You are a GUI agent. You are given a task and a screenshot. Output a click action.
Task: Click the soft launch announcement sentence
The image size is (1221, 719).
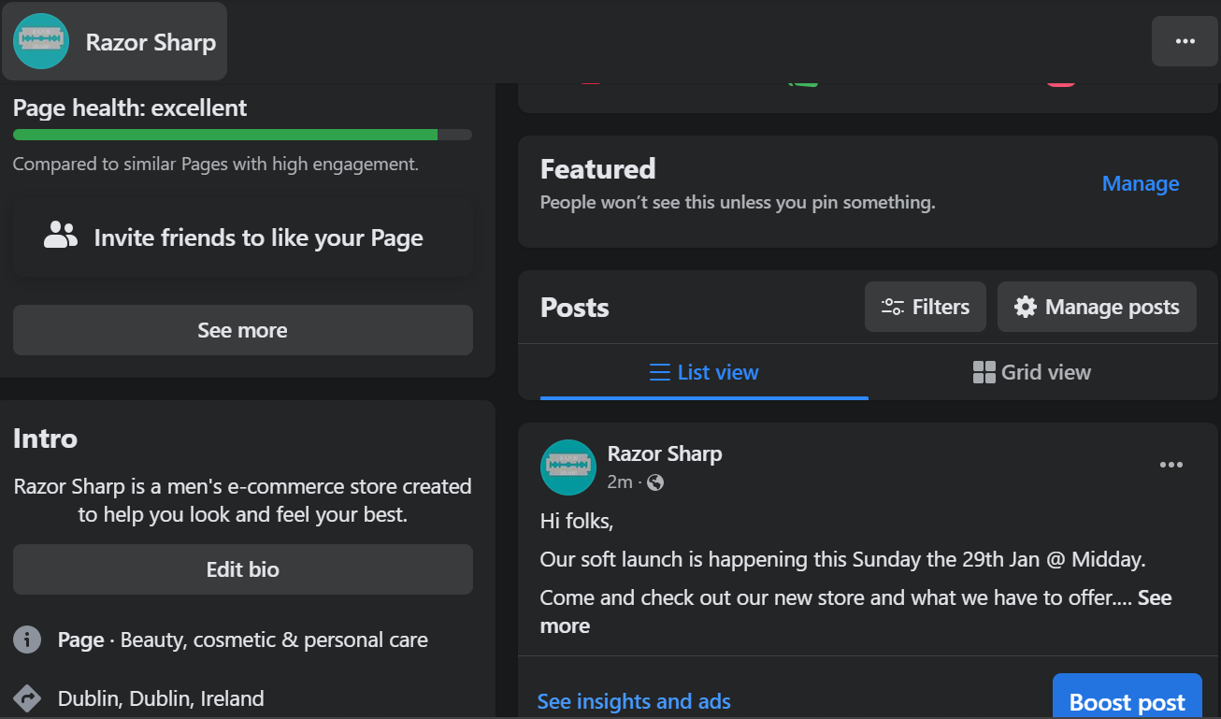pos(843,560)
